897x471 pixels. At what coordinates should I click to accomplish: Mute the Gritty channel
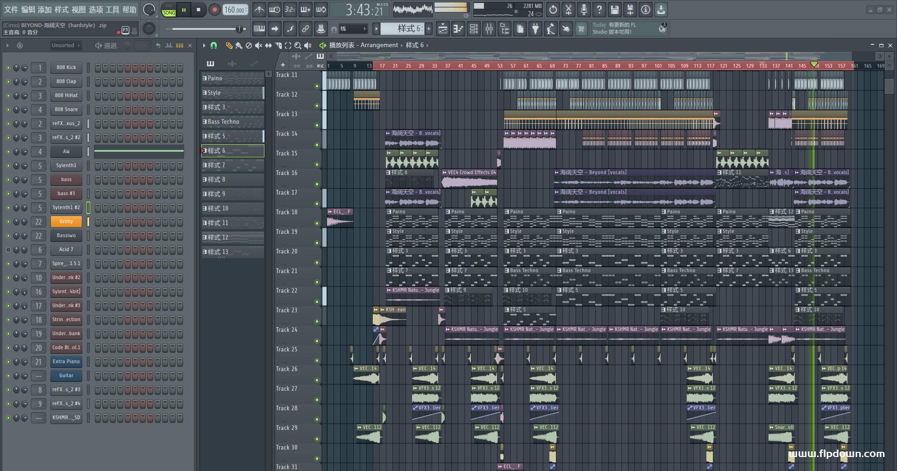[x=8, y=222]
